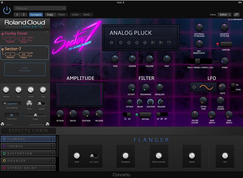The width and height of the screenshot is (243, 178).
Task: Toggle the filter OFF/ON switch
Action: (145, 115)
